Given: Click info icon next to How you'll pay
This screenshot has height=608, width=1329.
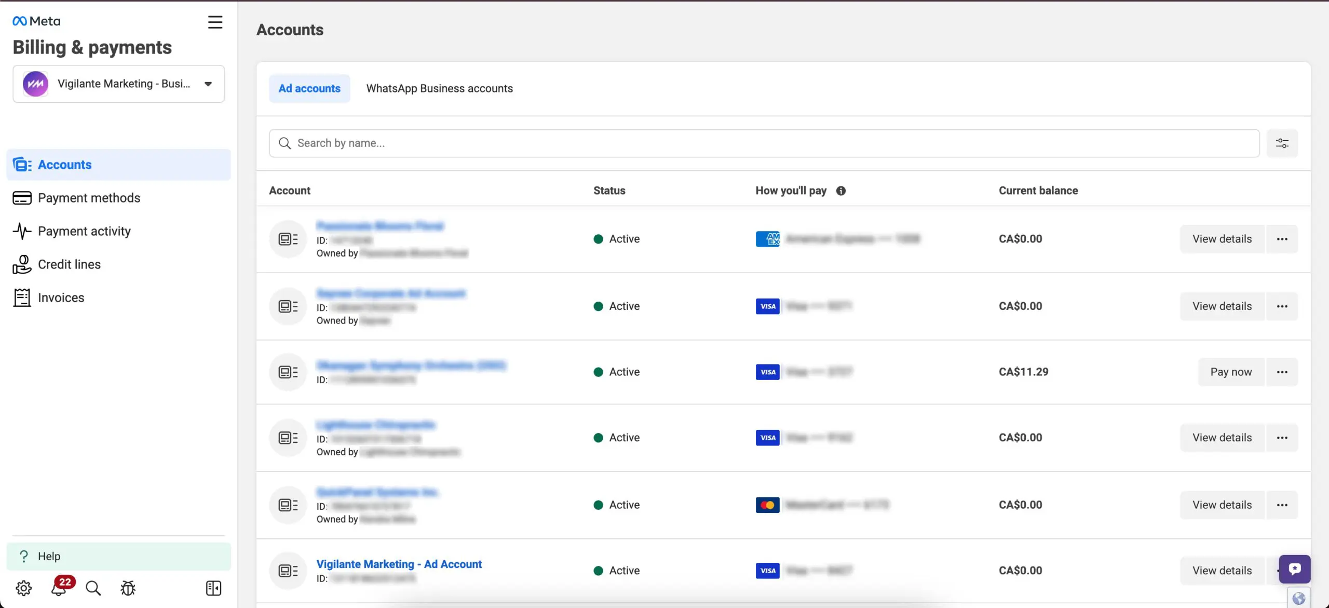Looking at the screenshot, I should coord(840,191).
